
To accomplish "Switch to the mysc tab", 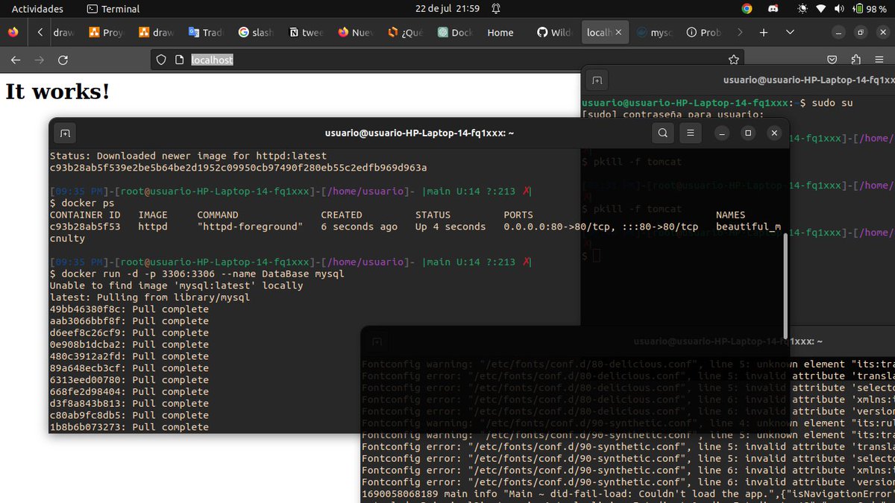I will (655, 33).
